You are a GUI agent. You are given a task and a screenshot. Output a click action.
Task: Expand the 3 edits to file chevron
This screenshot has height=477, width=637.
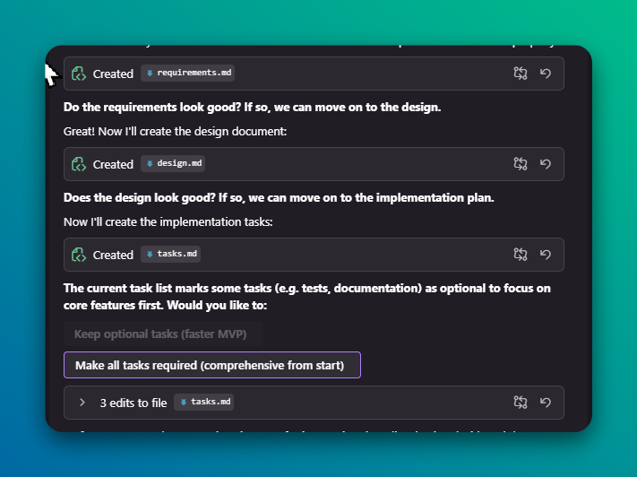coord(82,403)
